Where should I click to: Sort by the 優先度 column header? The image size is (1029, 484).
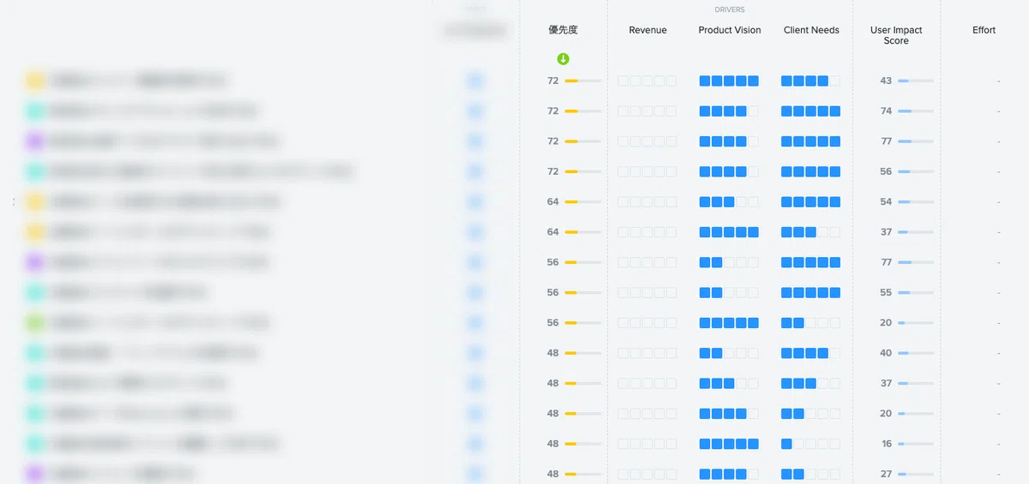[563, 30]
